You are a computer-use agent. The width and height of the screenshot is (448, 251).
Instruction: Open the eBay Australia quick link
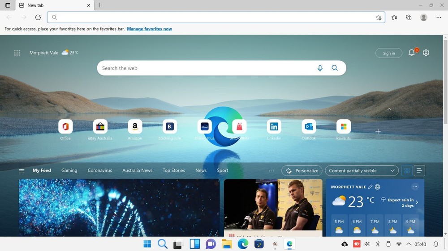[x=100, y=127]
